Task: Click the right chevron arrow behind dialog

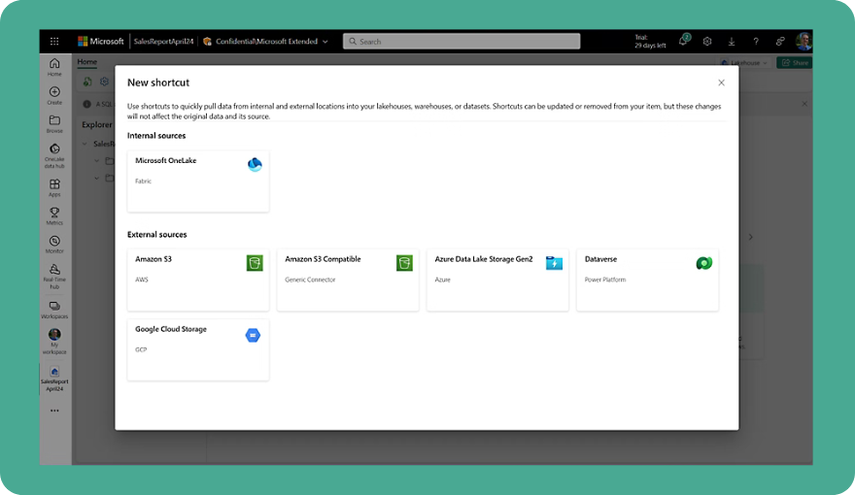Action: pyautogui.click(x=751, y=237)
